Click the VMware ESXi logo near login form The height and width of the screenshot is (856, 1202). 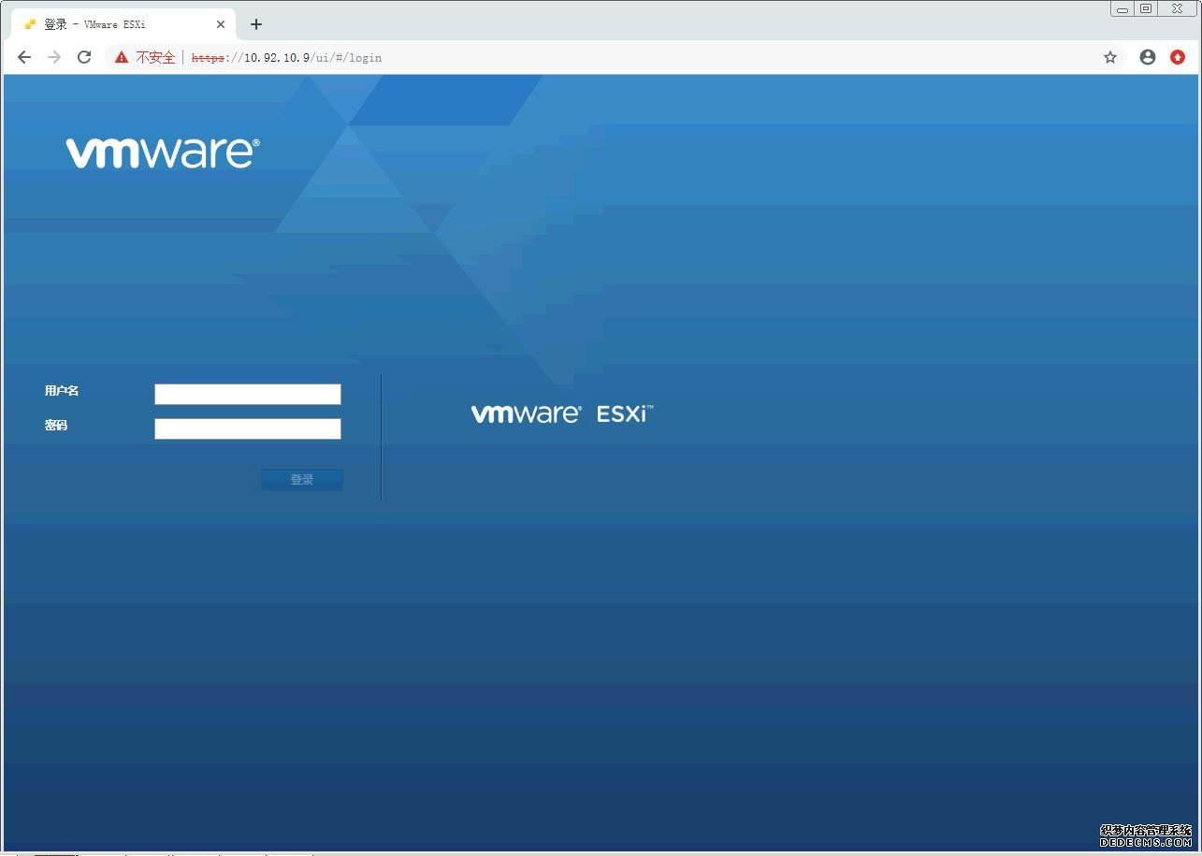[x=561, y=412]
